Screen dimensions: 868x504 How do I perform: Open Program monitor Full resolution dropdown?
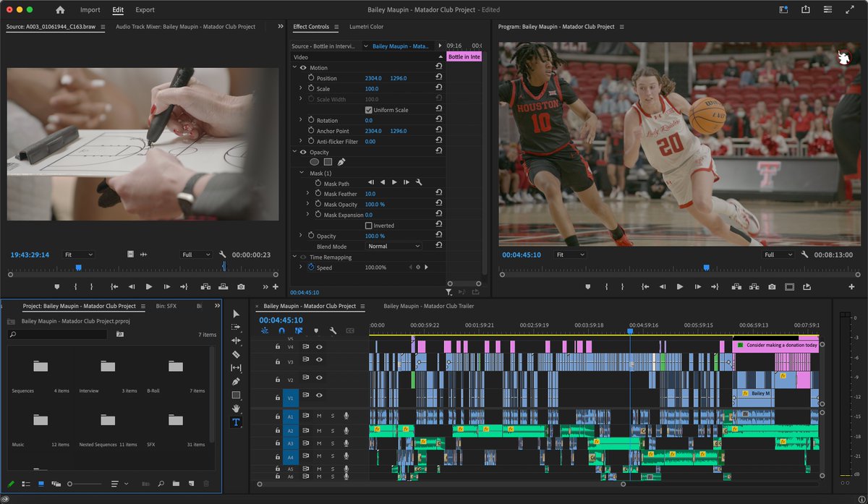coord(780,255)
